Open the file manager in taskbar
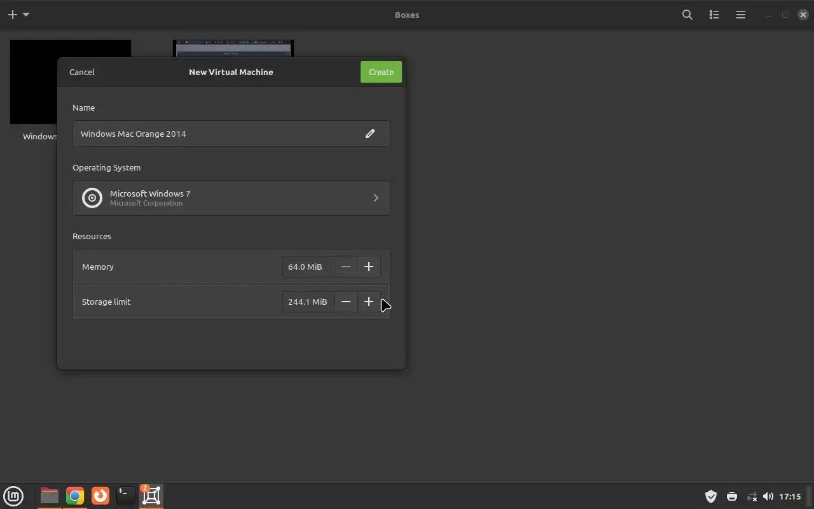The height and width of the screenshot is (509, 814). 49,496
